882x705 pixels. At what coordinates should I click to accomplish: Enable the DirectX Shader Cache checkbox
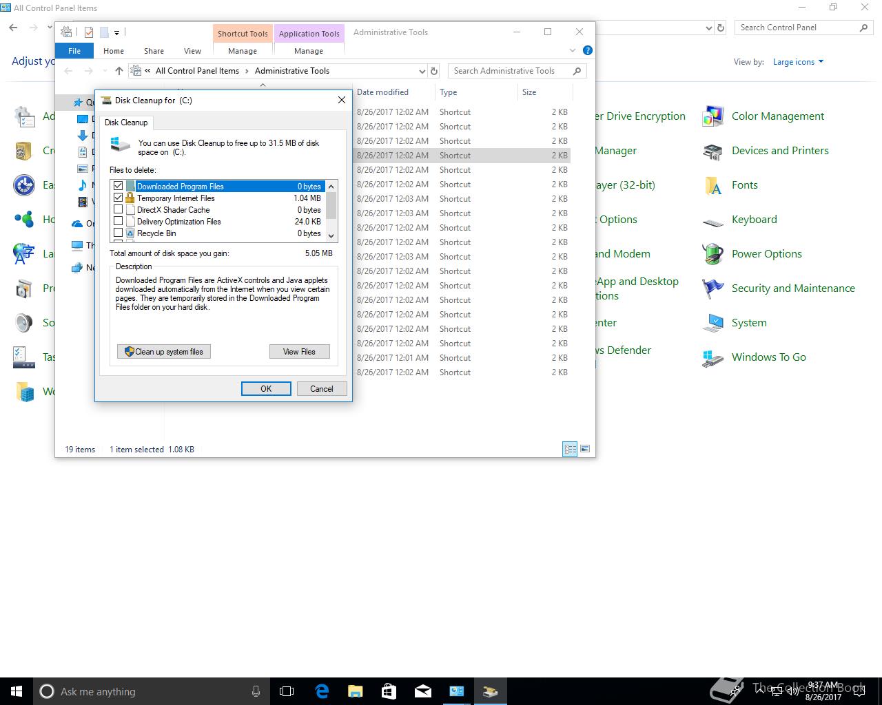coord(119,210)
